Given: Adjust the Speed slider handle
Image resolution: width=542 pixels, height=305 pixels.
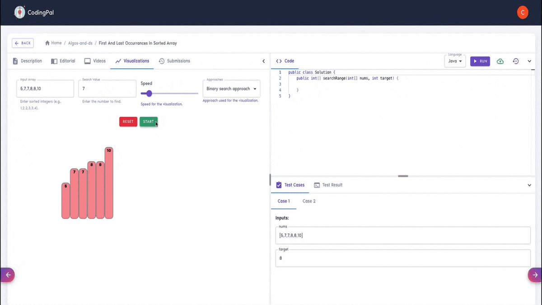Looking at the screenshot, I should 149,94.
